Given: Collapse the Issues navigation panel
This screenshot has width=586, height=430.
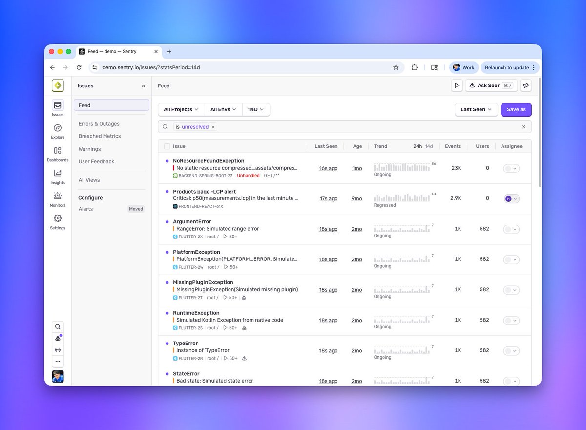Looking at the screenshot, I should [x=144, y=86].
